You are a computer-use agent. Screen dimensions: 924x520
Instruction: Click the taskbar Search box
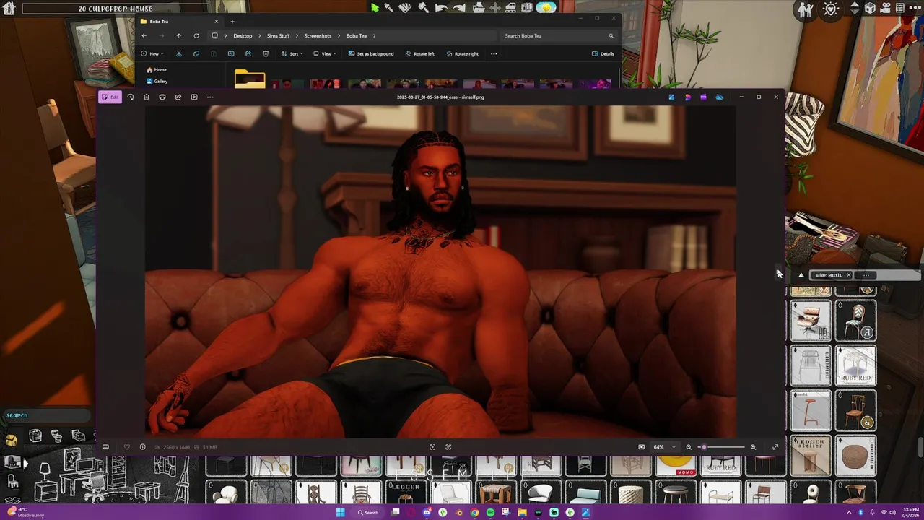[x=368, y=513]
